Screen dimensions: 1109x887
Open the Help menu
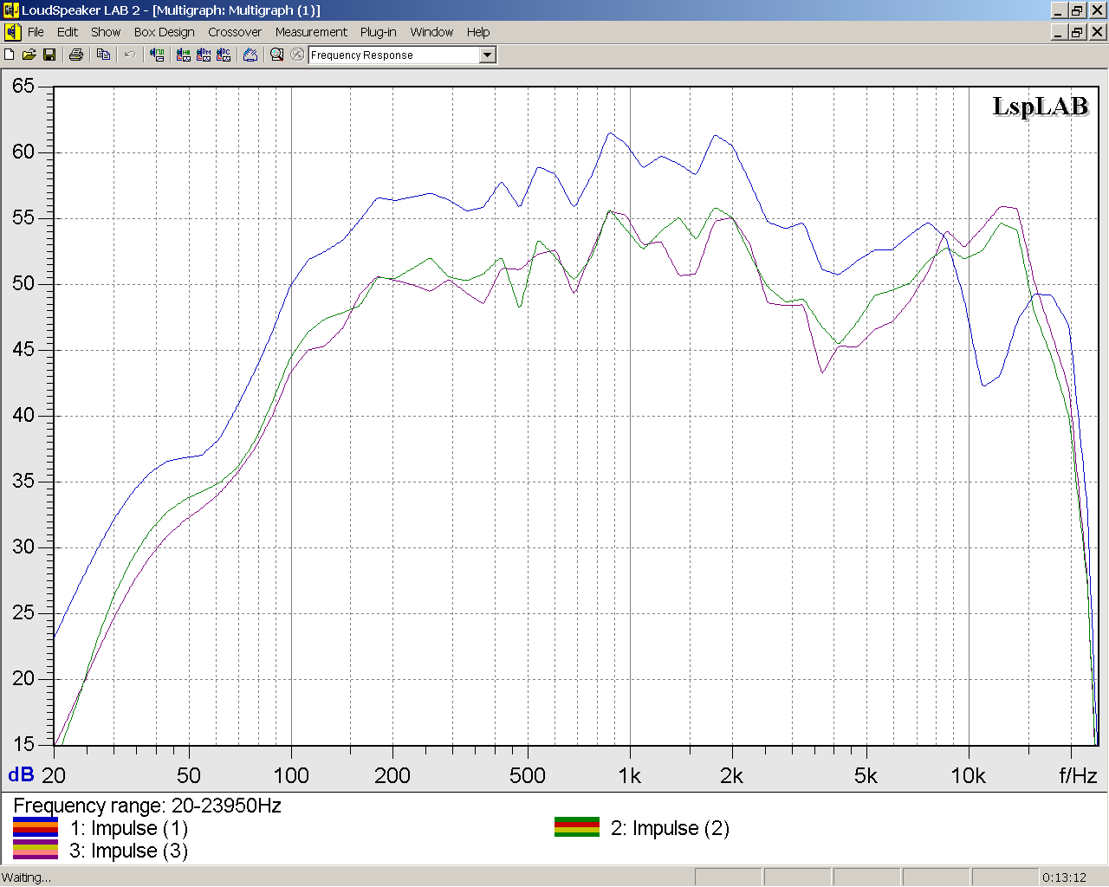[478, 32]
